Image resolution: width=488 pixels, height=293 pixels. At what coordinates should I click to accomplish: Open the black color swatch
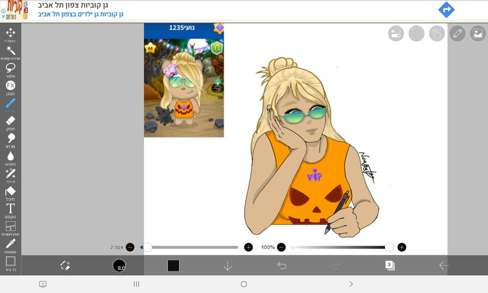coord(173,266)
